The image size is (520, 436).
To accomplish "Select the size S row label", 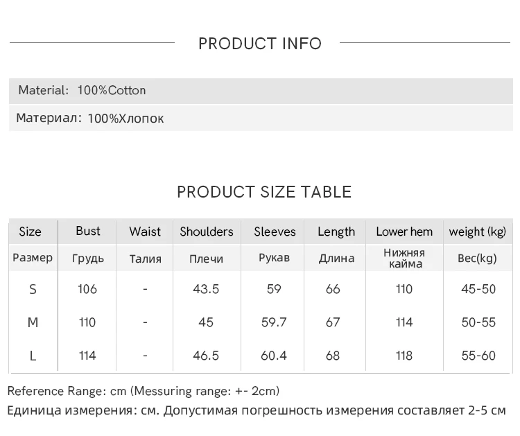I will pos(33,289).
